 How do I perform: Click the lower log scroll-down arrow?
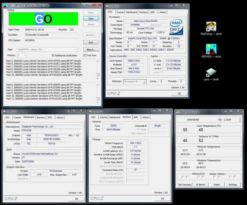[98, 102]
